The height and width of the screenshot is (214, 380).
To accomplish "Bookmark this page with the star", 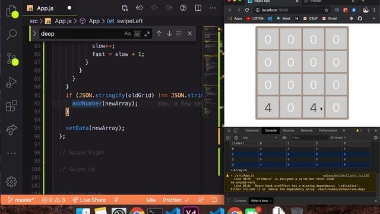I will 326,10.
